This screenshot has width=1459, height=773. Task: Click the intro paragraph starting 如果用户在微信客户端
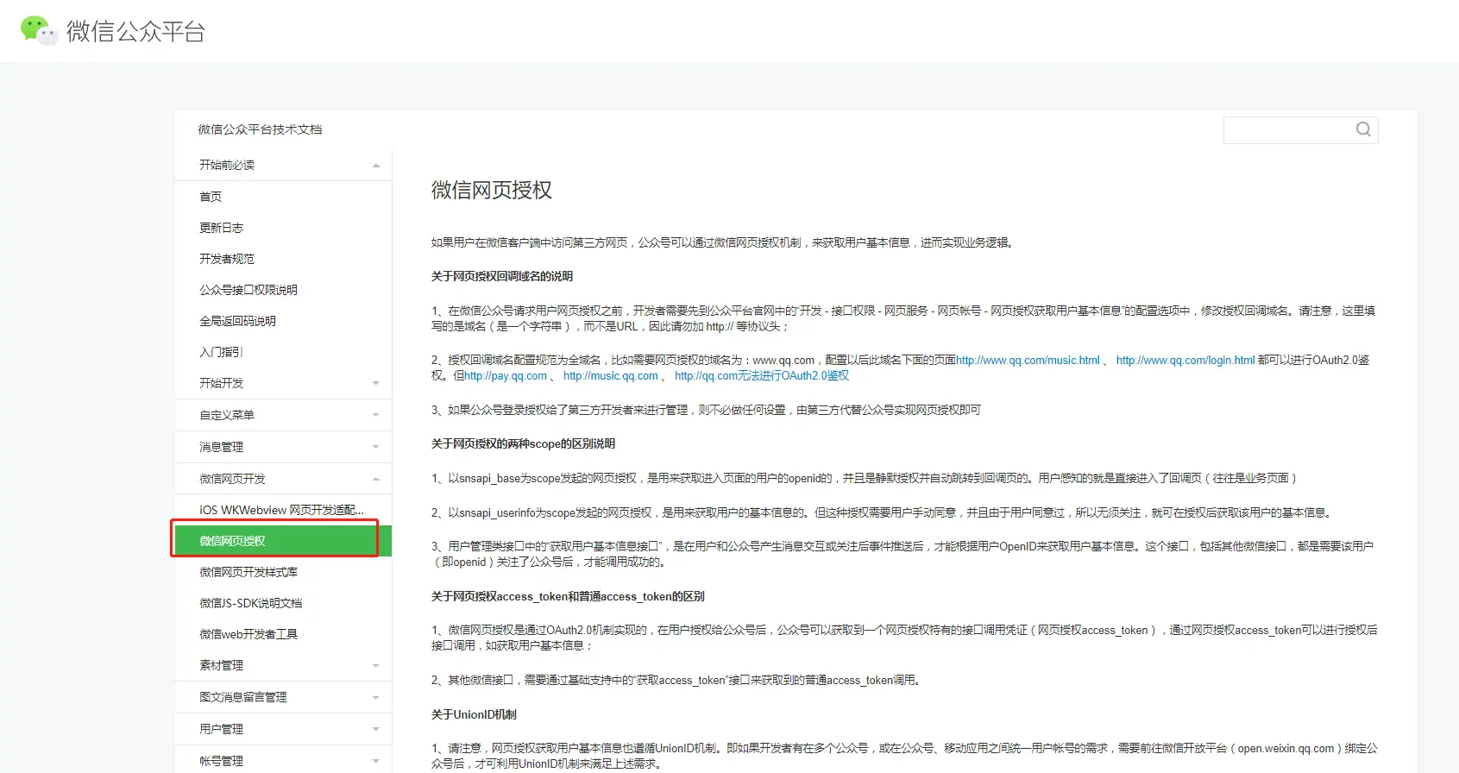pyautogui.click(x=724, y=242)
